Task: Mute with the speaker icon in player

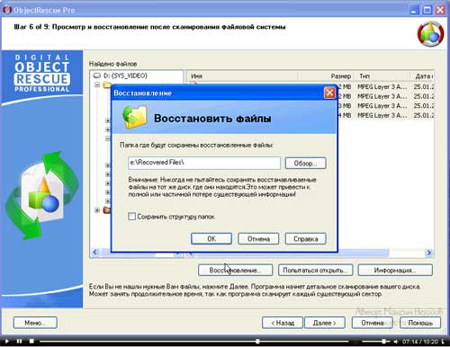Action: 395,342
